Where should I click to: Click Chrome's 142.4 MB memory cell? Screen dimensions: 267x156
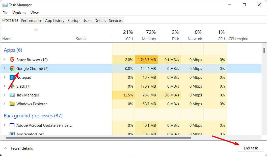pyautogui.click(x=146, y=69)
